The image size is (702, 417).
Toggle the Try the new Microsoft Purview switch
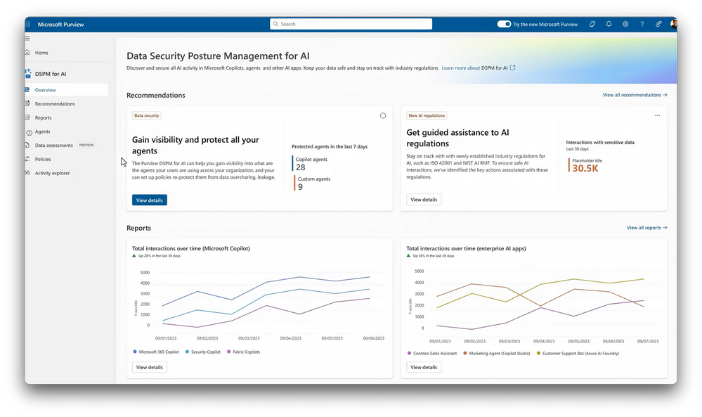pyautogui.click(x=504, y=24)
